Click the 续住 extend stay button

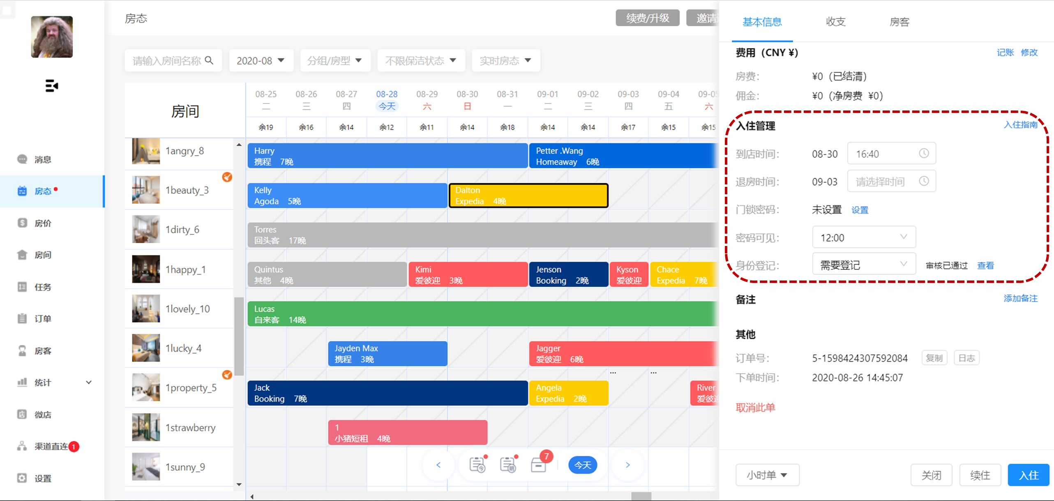coord(980,475)
